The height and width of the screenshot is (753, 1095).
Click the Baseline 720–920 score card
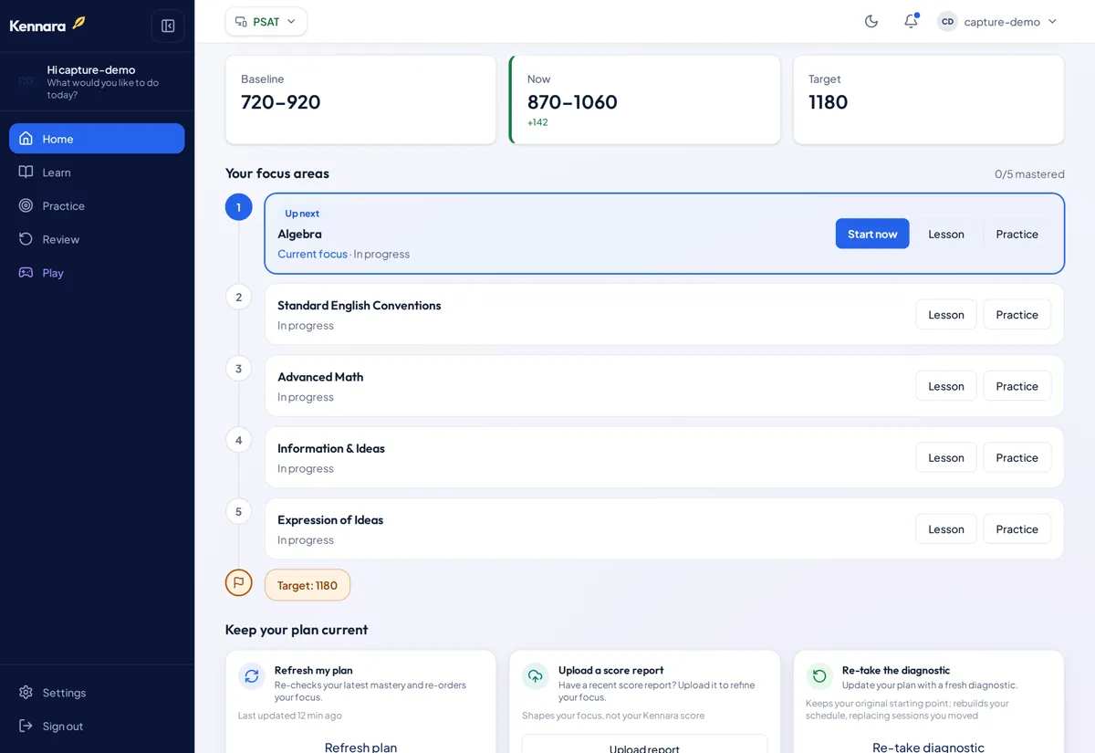[x=360, y=99]
